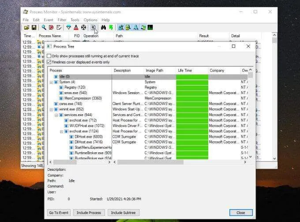
Task: Click the icon beside smss.exe (540)
Action: (61, 93)
